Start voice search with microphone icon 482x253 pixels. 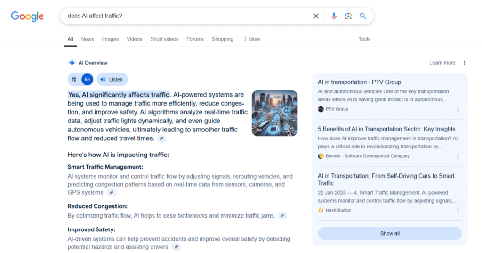point(334,16)
